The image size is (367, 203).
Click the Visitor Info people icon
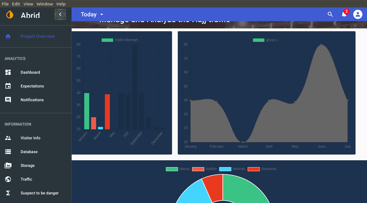tap(8, 138)
